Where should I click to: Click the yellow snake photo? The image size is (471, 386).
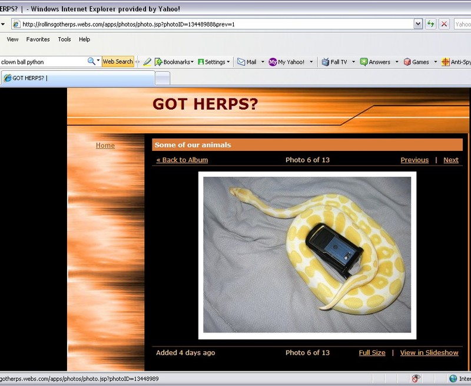click(x=307, y=255)
